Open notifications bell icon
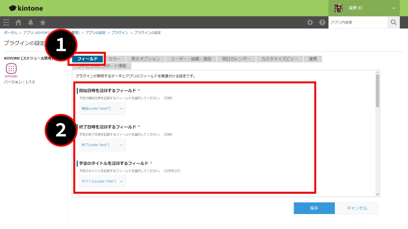 coord(31,23)
